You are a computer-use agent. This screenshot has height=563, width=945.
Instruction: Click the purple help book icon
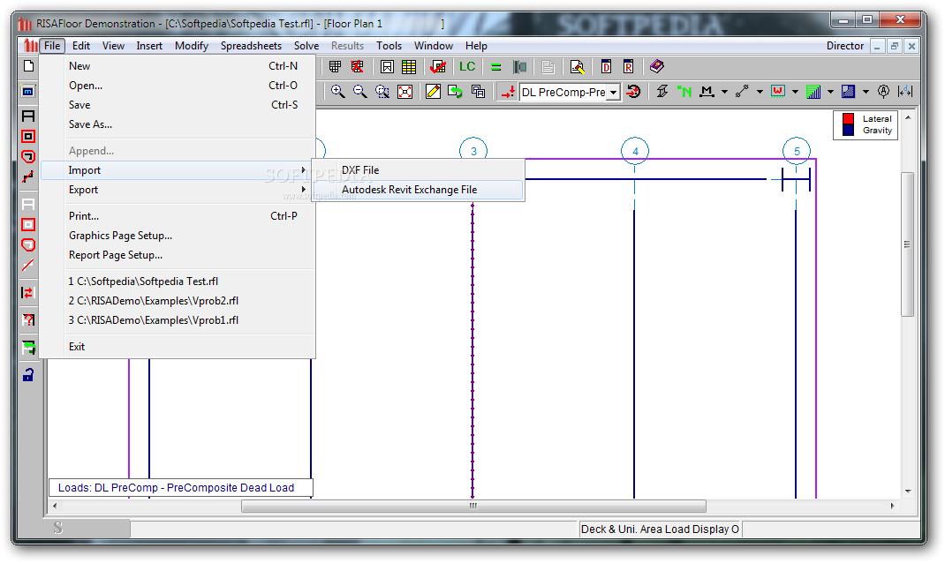click(x=657, y=66)
